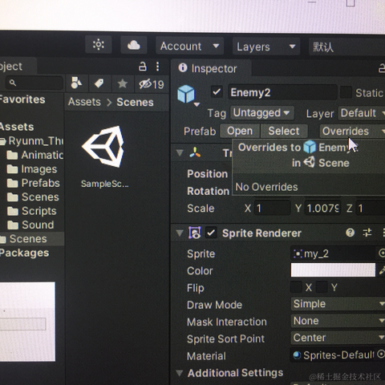Image resolution: width=385 pixels, height=385 pixels.
Task: Select the Images folder
Action: pos(32,169)
